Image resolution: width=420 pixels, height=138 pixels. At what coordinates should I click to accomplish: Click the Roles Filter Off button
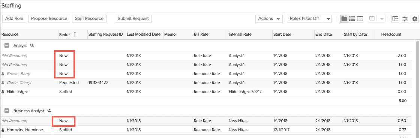305,19
